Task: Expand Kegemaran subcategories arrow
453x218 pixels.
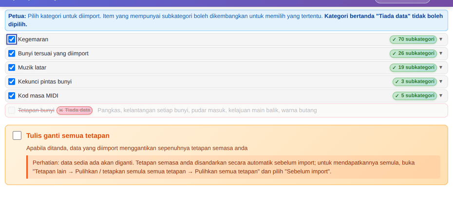Action: pyautogui.click(x=441, y=39)
